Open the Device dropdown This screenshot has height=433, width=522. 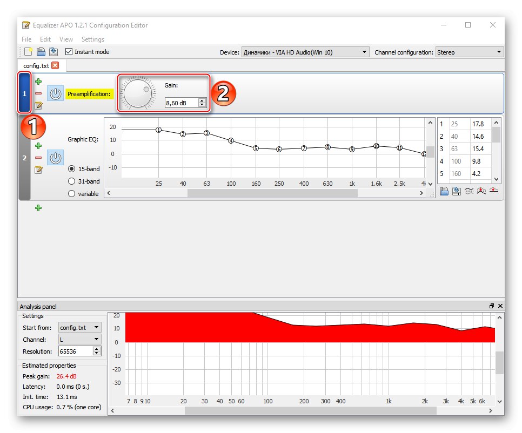[x=305, y=52]
